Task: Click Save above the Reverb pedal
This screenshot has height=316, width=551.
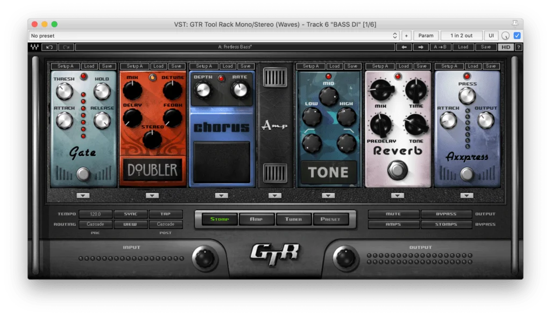Action: [421, 66]
